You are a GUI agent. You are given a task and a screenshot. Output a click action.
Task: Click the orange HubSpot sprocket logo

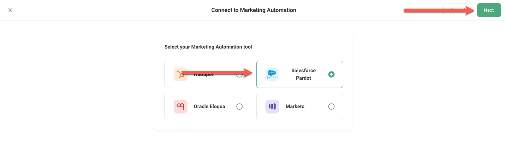[180, 74]
